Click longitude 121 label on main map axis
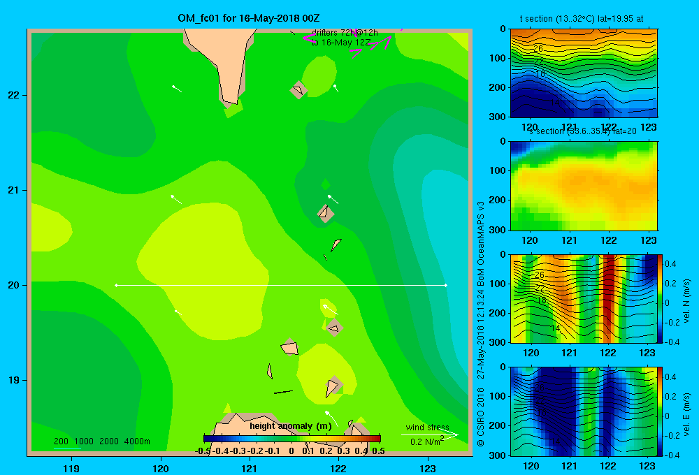Image resolution: width=699 pixels, height=475 pixels. [250, 468]
